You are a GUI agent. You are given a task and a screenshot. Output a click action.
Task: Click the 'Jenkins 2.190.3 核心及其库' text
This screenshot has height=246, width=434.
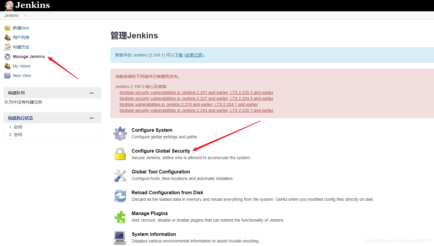click(141, 87)
